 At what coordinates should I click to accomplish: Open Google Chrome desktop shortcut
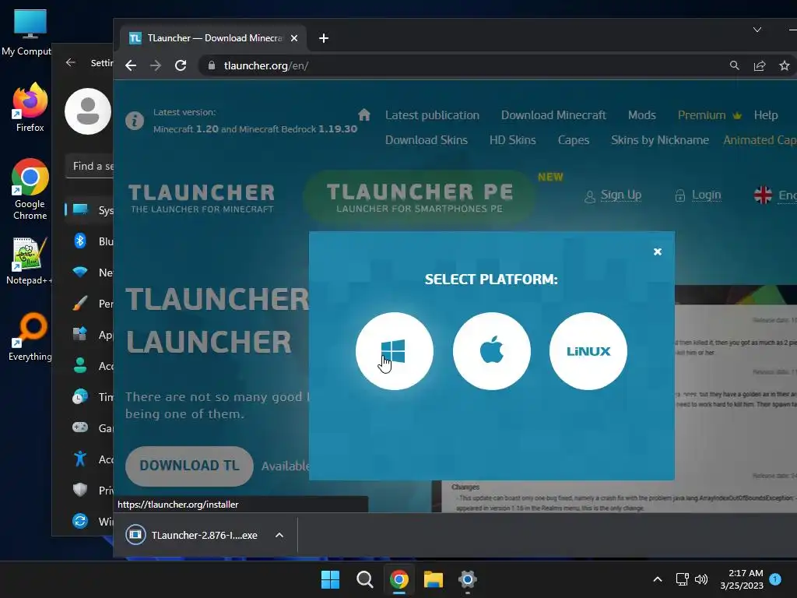[30, 189]
